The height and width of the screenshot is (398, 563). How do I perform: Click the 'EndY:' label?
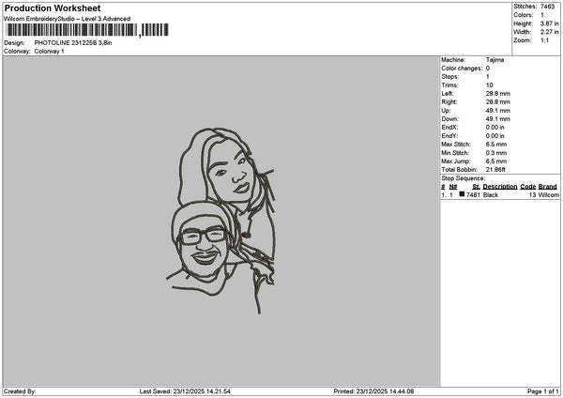click(449, 136)
